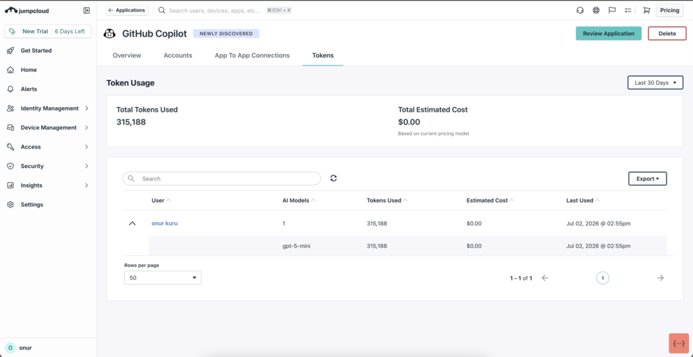
Task: Switch to the Accounts tab
Action: [178, 56]
